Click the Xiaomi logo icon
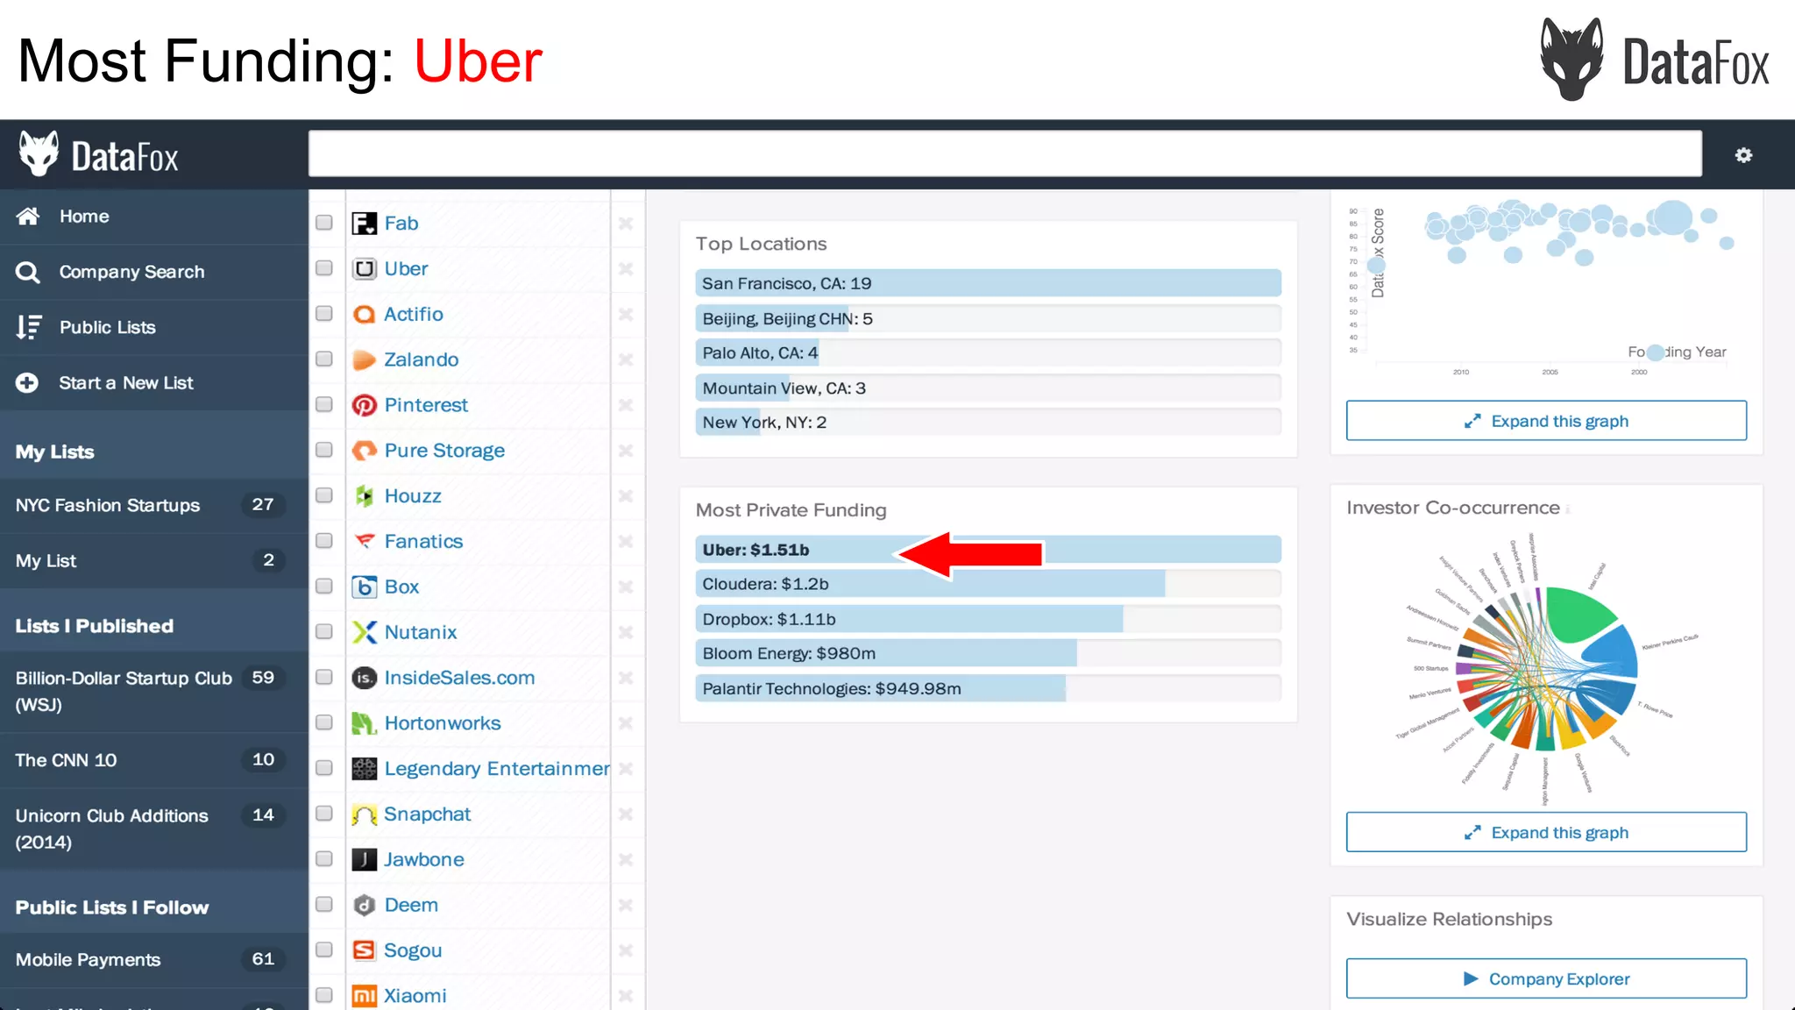Viewport: 1795px width, 1010px height. tap(364, 996)
